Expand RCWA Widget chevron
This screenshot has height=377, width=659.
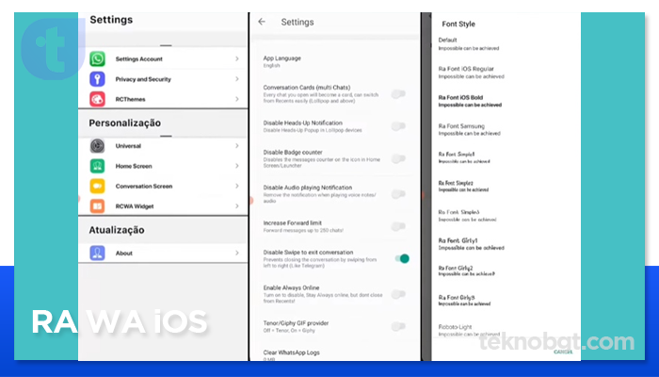coord(237,206)
